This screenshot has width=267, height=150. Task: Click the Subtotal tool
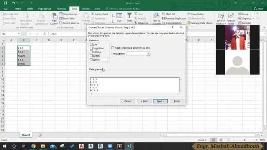tap(244, 23)
